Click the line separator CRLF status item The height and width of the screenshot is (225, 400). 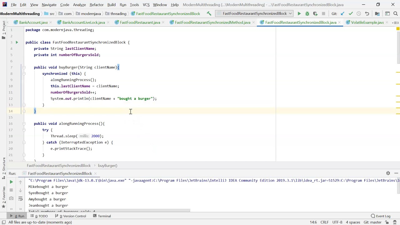click(x=324, y=222)
